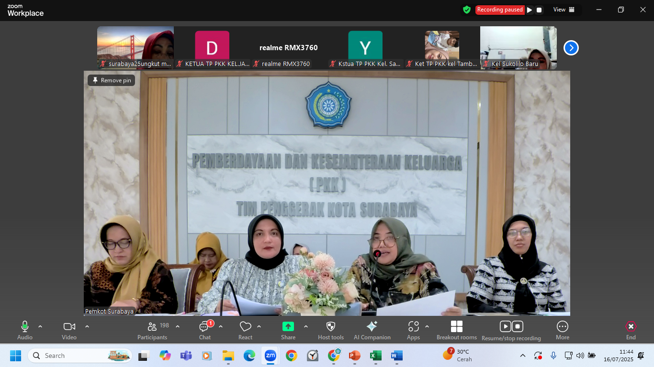Open the Chat panel
The height and width of the screenshot is (367, 654).
tap(205, 330)
